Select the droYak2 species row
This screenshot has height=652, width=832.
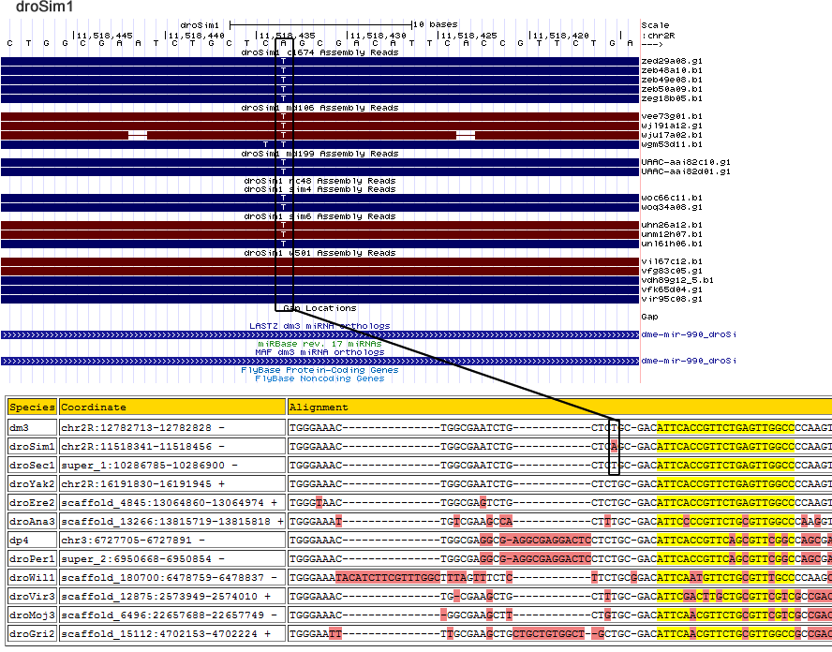coord(32,484)
